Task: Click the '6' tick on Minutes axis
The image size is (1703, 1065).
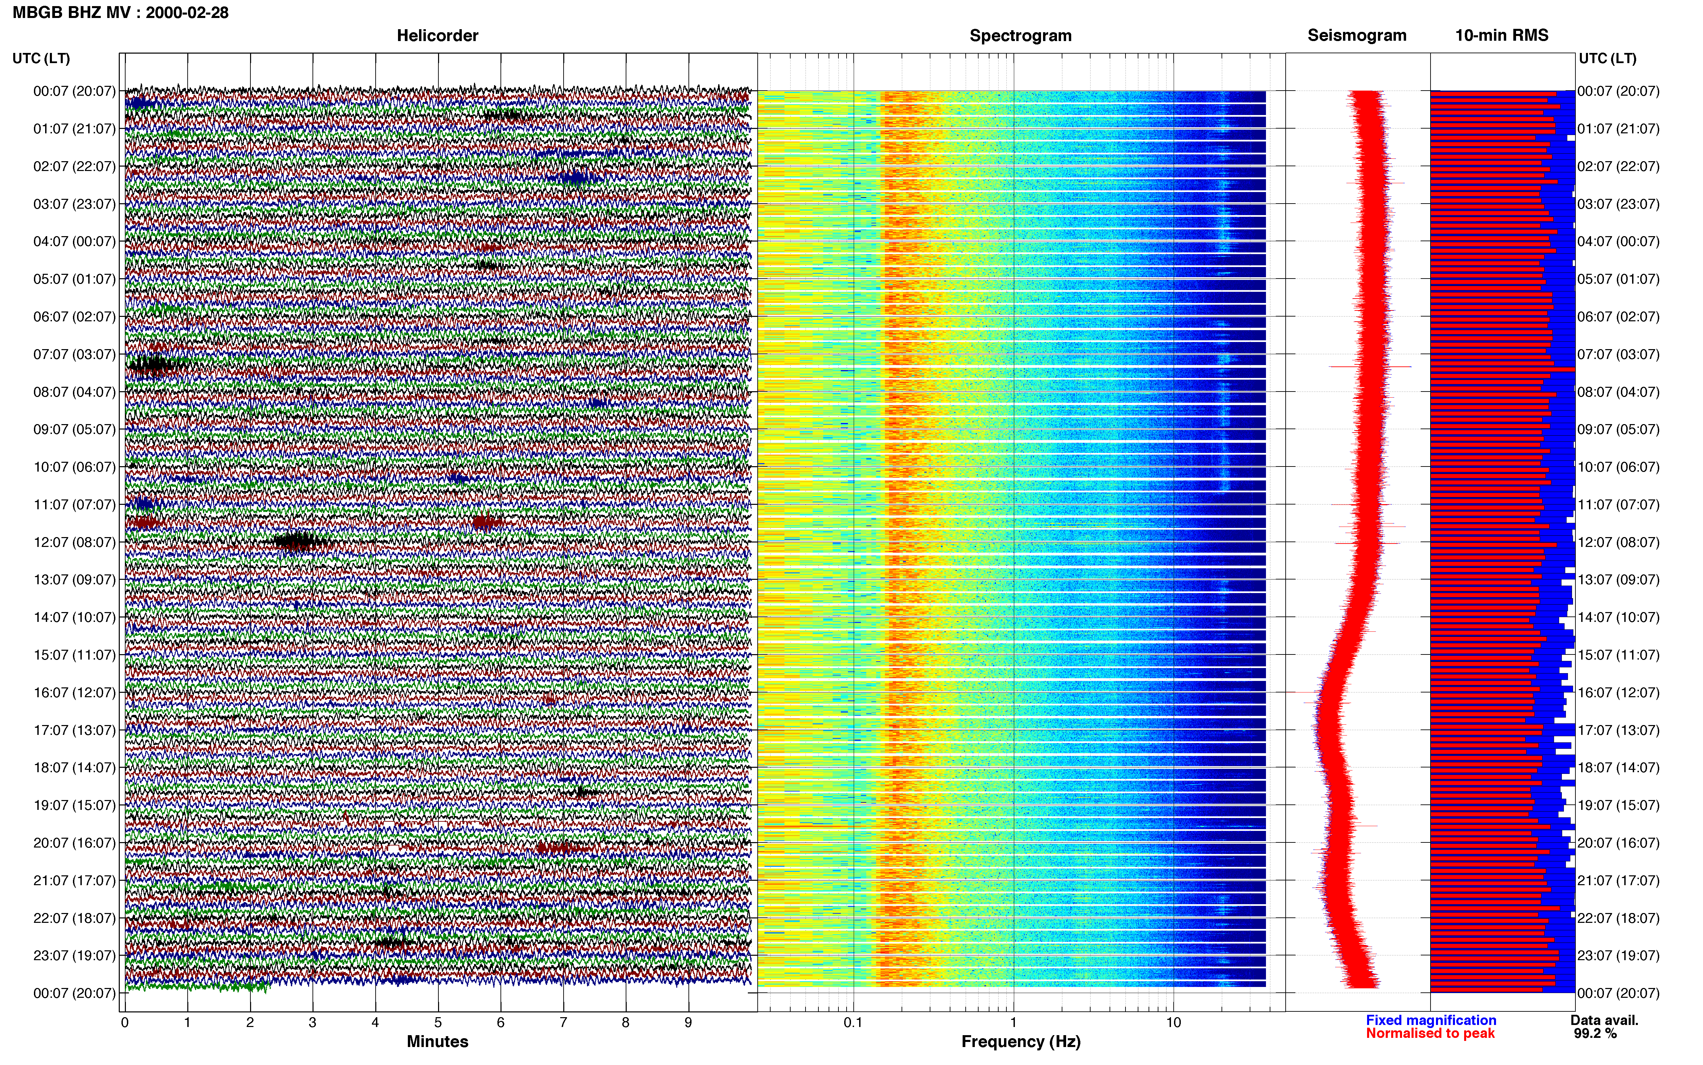Action: click(501, 1022)
